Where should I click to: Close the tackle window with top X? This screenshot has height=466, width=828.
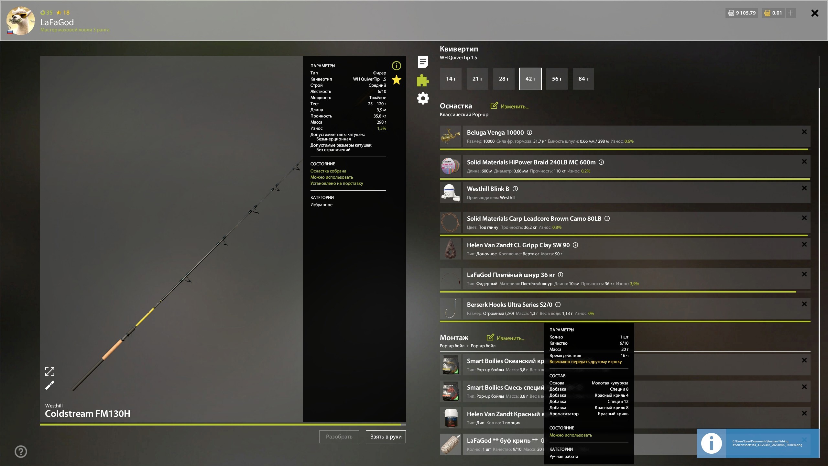pos(815,13)
